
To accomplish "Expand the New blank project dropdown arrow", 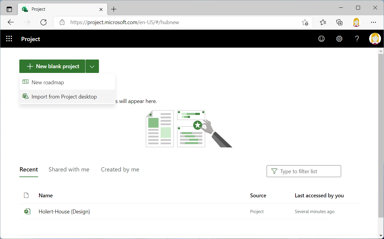I will pyautogui.click(x=92, y=66).
